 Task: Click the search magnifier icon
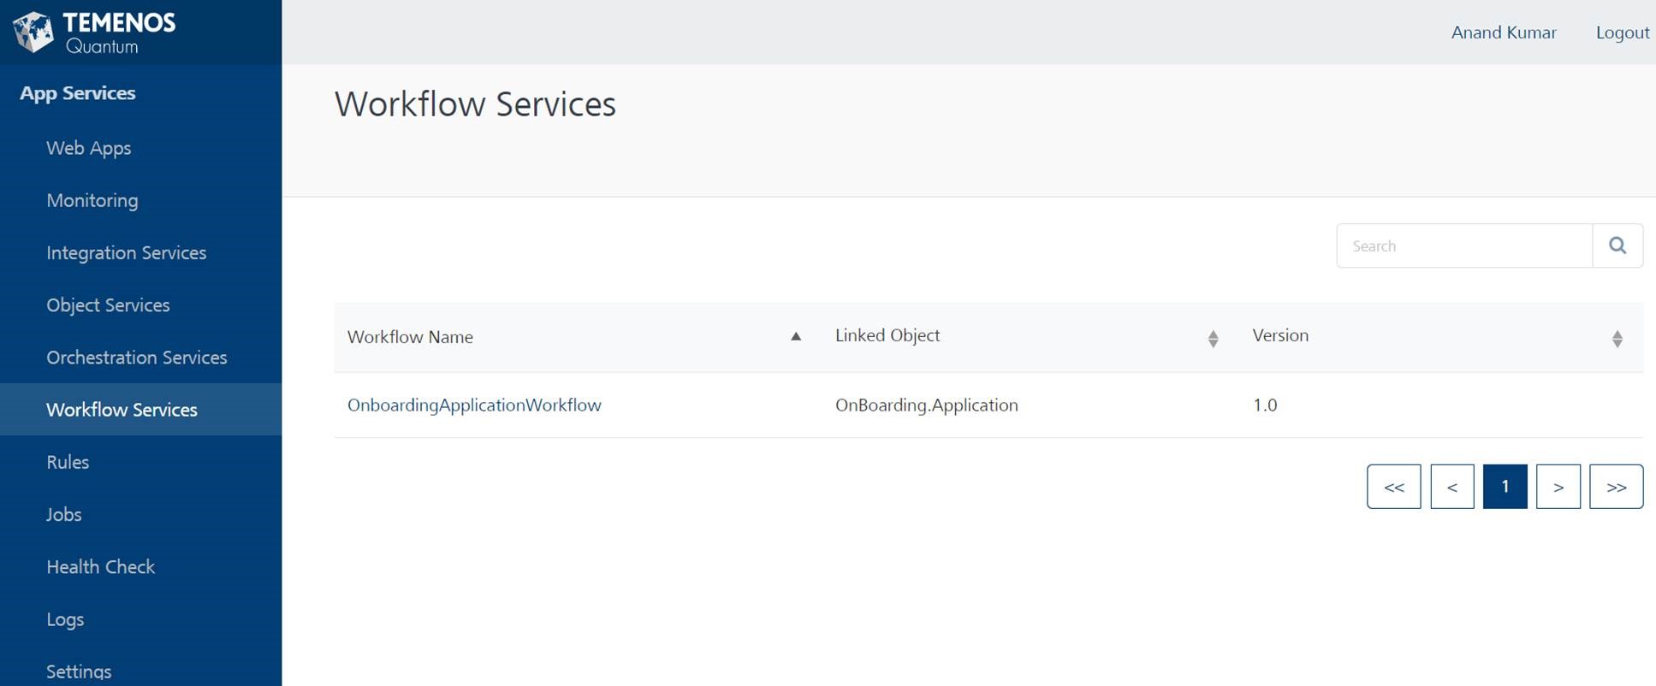[x=1617, y=245]
